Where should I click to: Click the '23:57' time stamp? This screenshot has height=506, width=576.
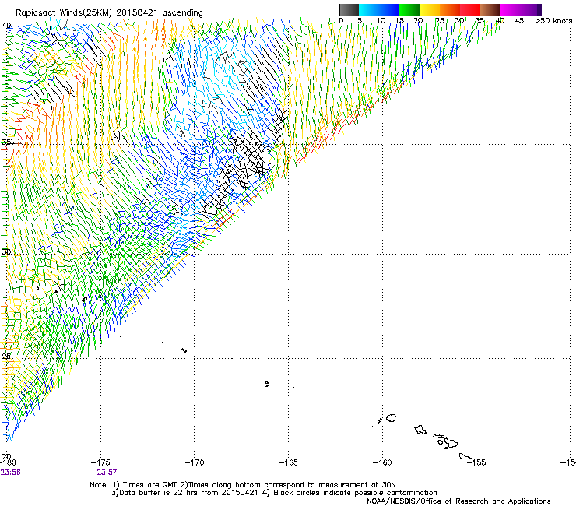(107, 473)
